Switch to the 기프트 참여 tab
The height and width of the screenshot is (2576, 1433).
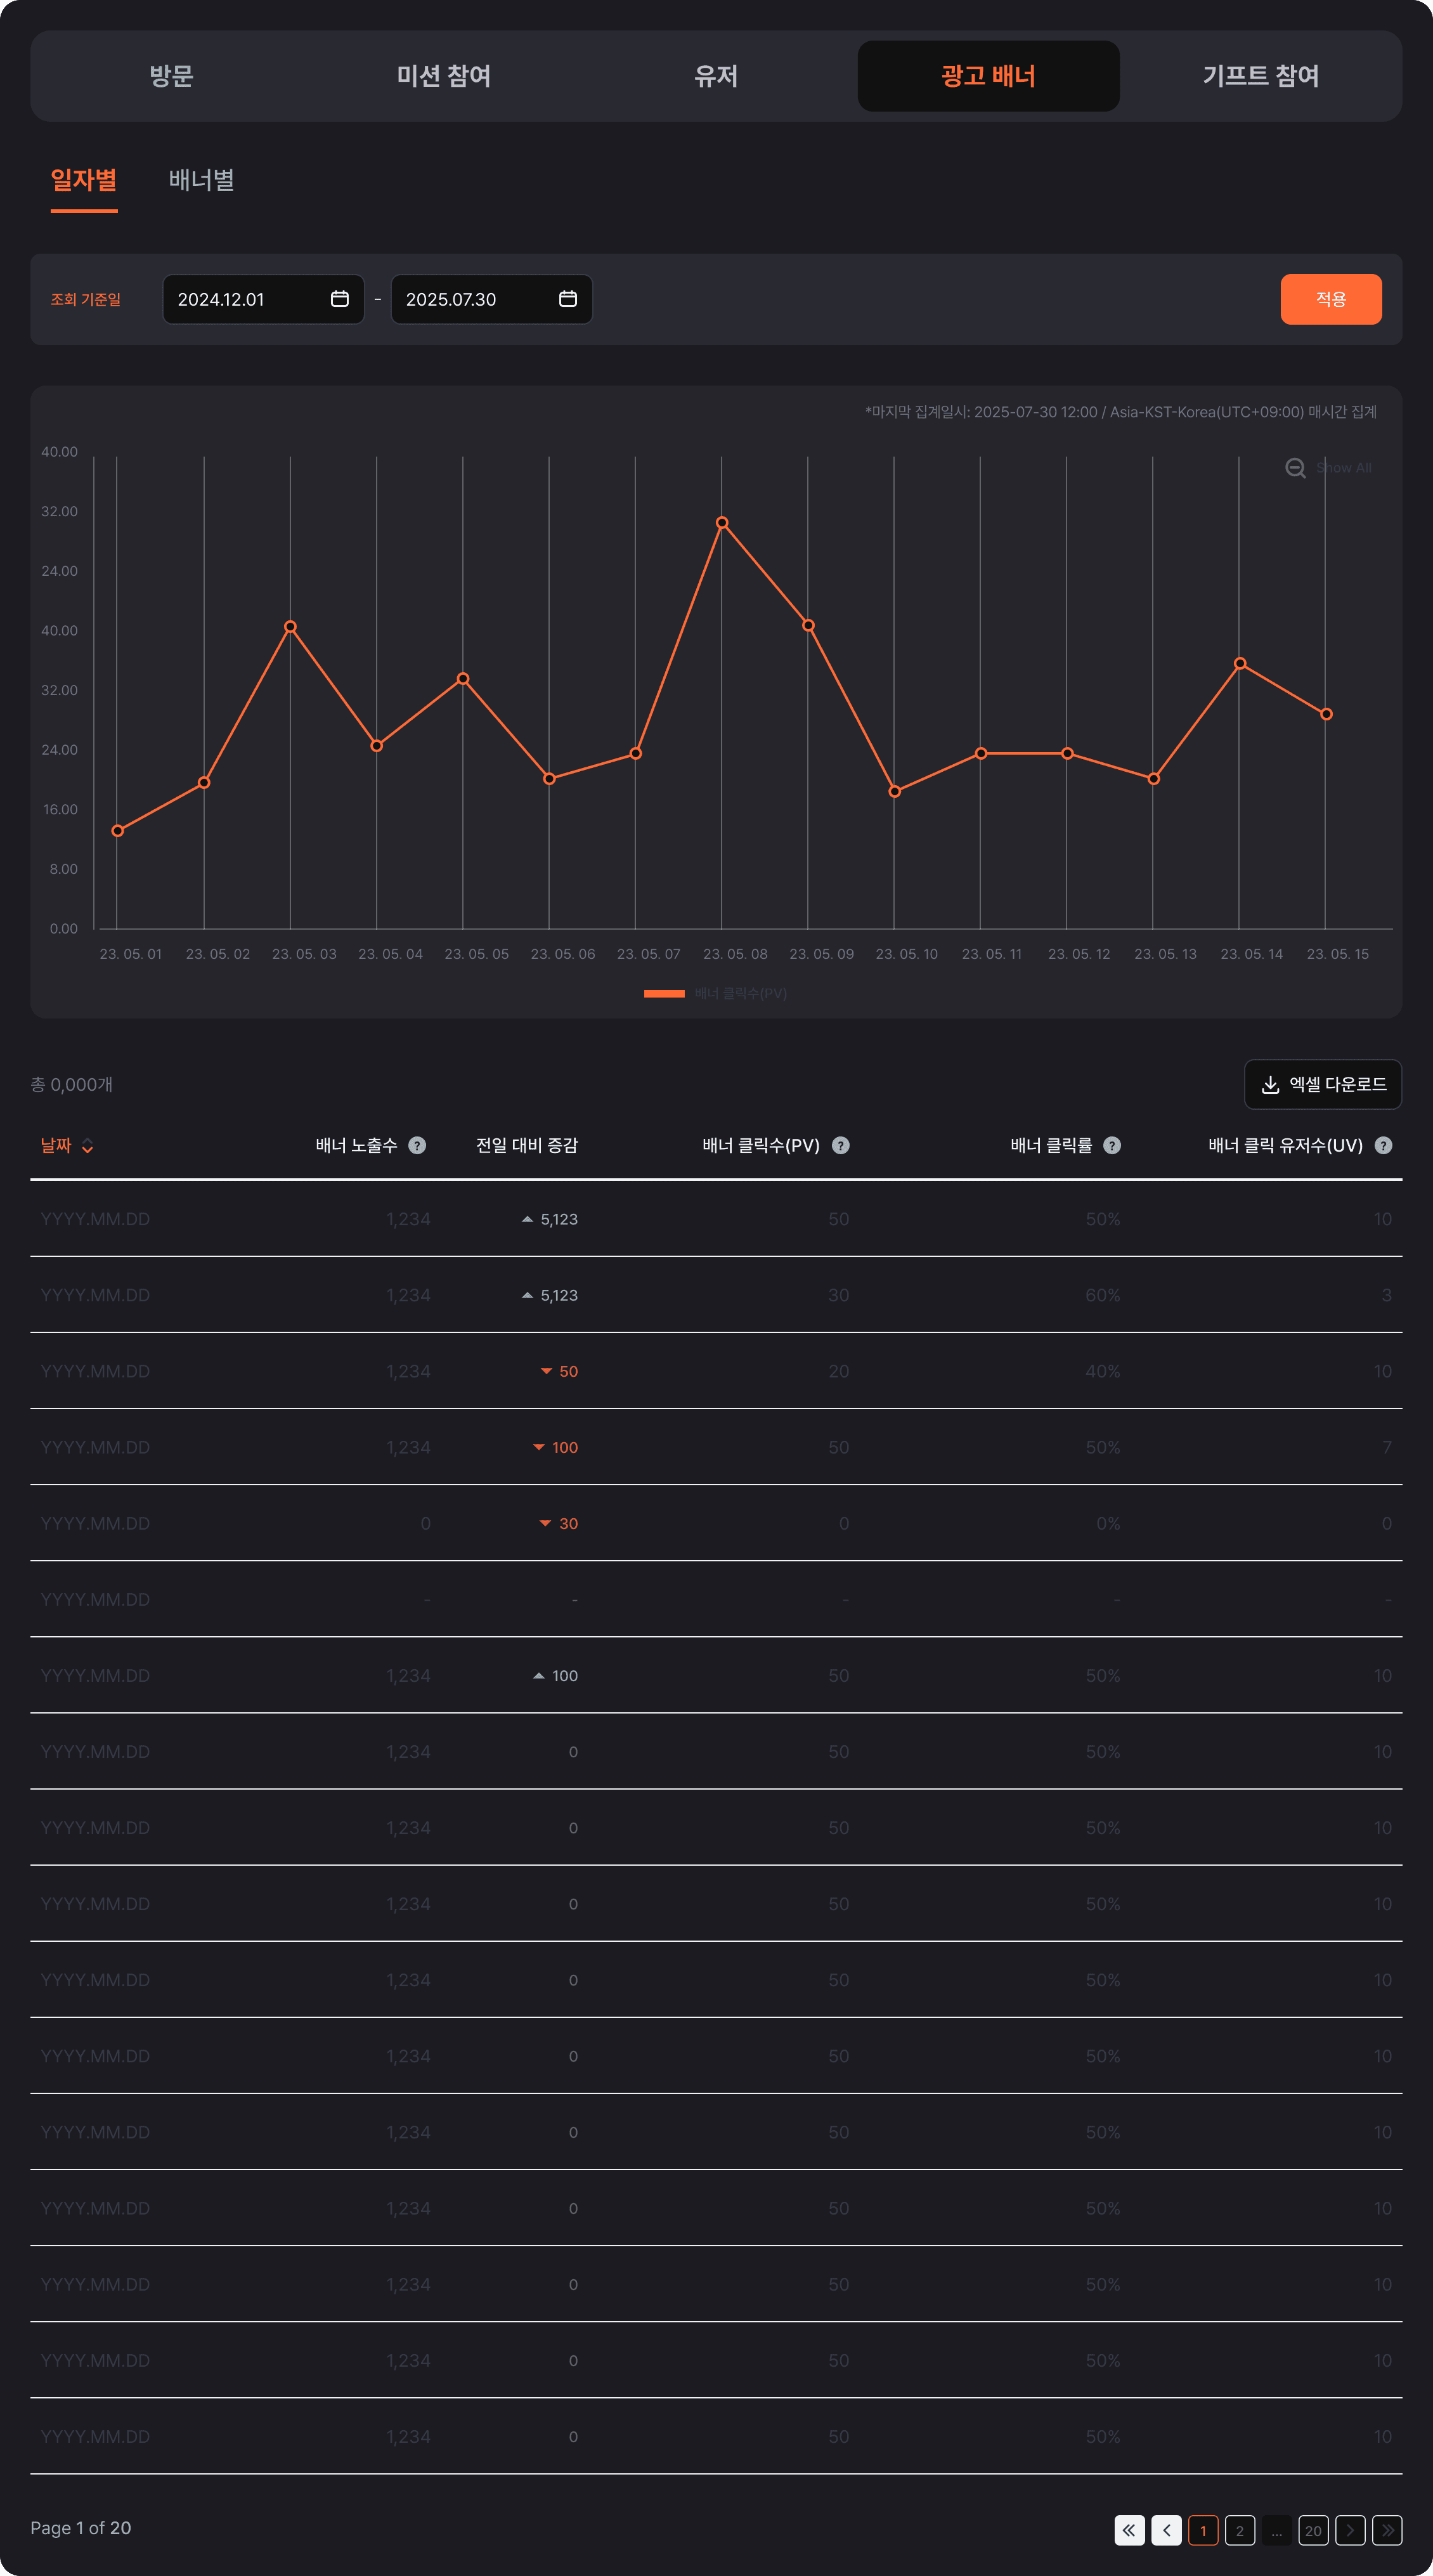(x=1260, y=76)
